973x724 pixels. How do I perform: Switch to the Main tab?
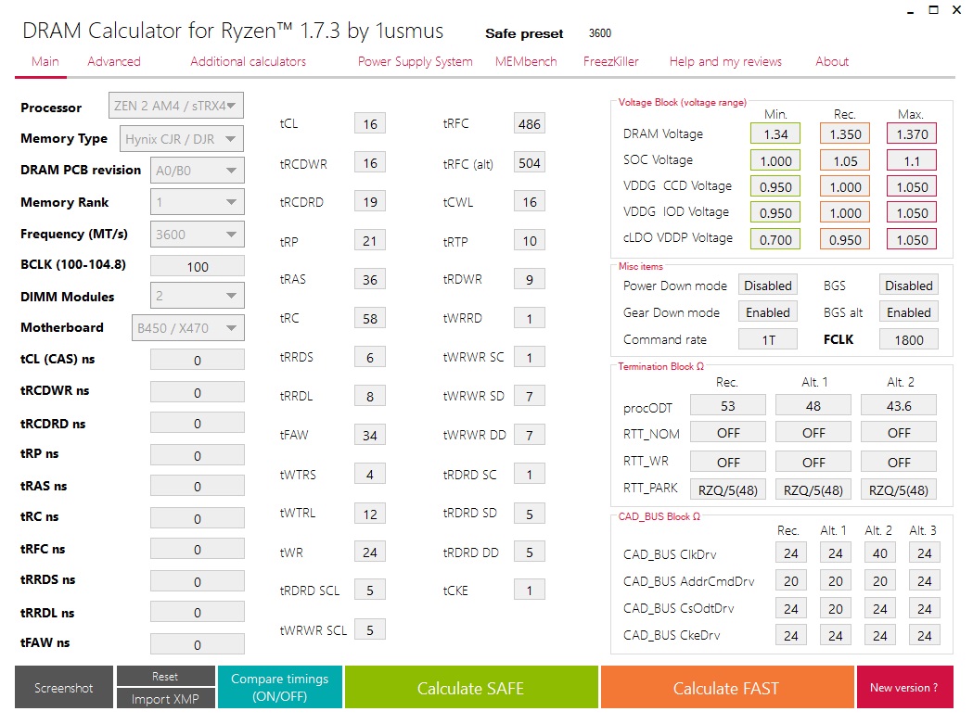(45, 61)
